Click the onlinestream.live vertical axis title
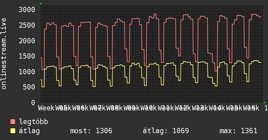 coord(4,54)
